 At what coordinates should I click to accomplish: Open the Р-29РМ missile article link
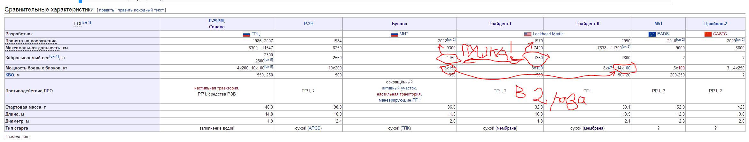[x=217, y=21]
